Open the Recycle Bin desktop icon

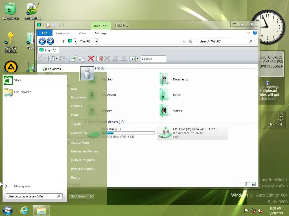click(11, 11)
